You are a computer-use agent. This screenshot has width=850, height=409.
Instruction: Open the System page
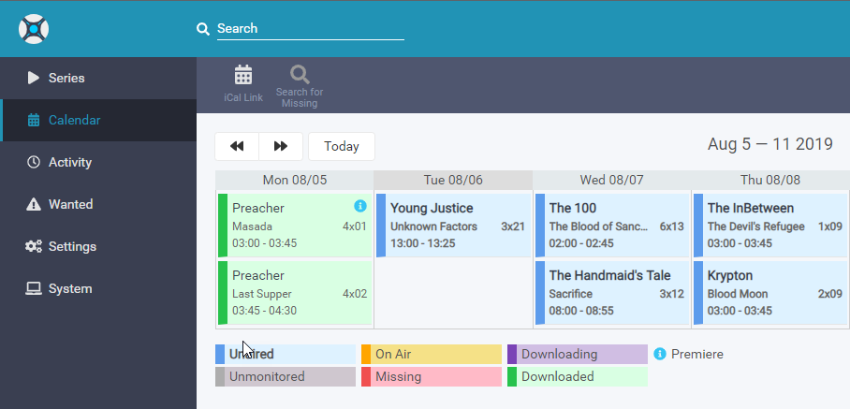70,288
